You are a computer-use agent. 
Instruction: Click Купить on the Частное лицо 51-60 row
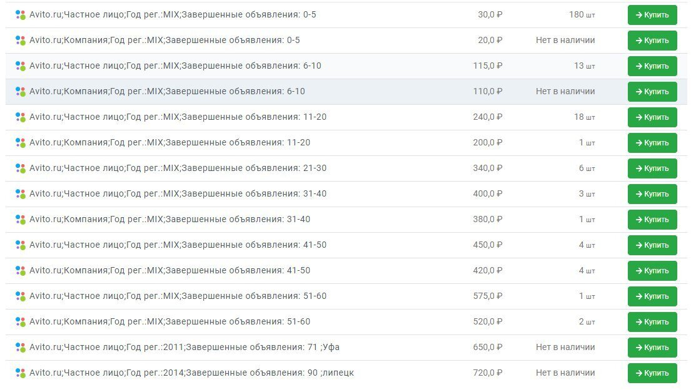[652, 296]
